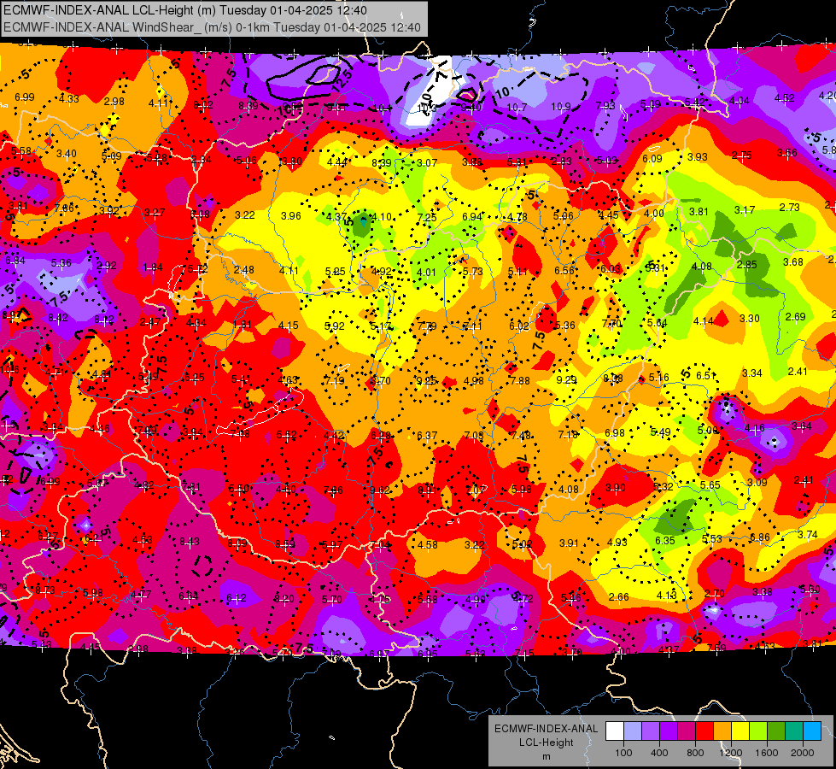Click the dark green legend swatch
This screenshot has height=769, width=836.
[x=775, y=731]
